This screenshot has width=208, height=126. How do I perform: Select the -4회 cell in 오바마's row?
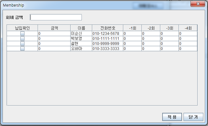(188, 49)
